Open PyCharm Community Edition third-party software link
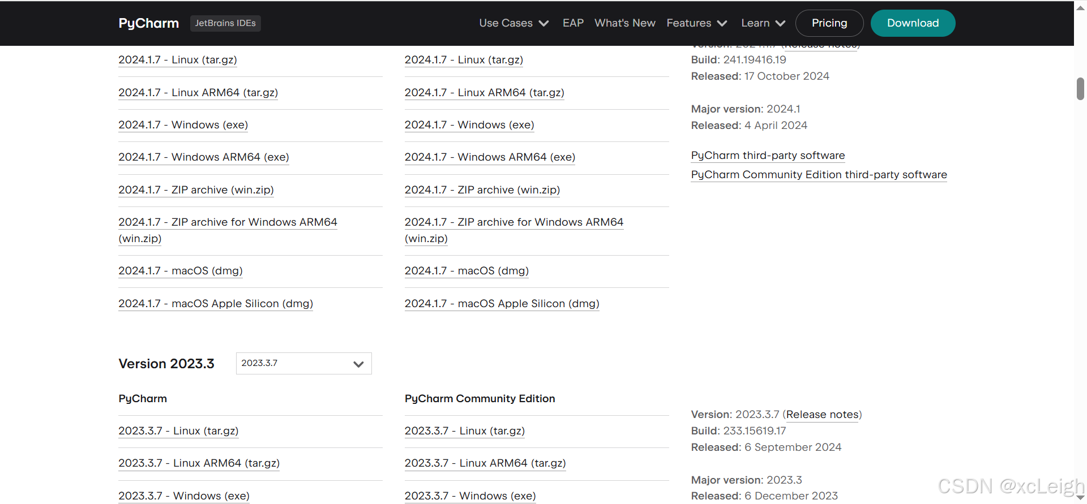The height and width of the screenshot is (504, 1087). [x=819, y=175]
